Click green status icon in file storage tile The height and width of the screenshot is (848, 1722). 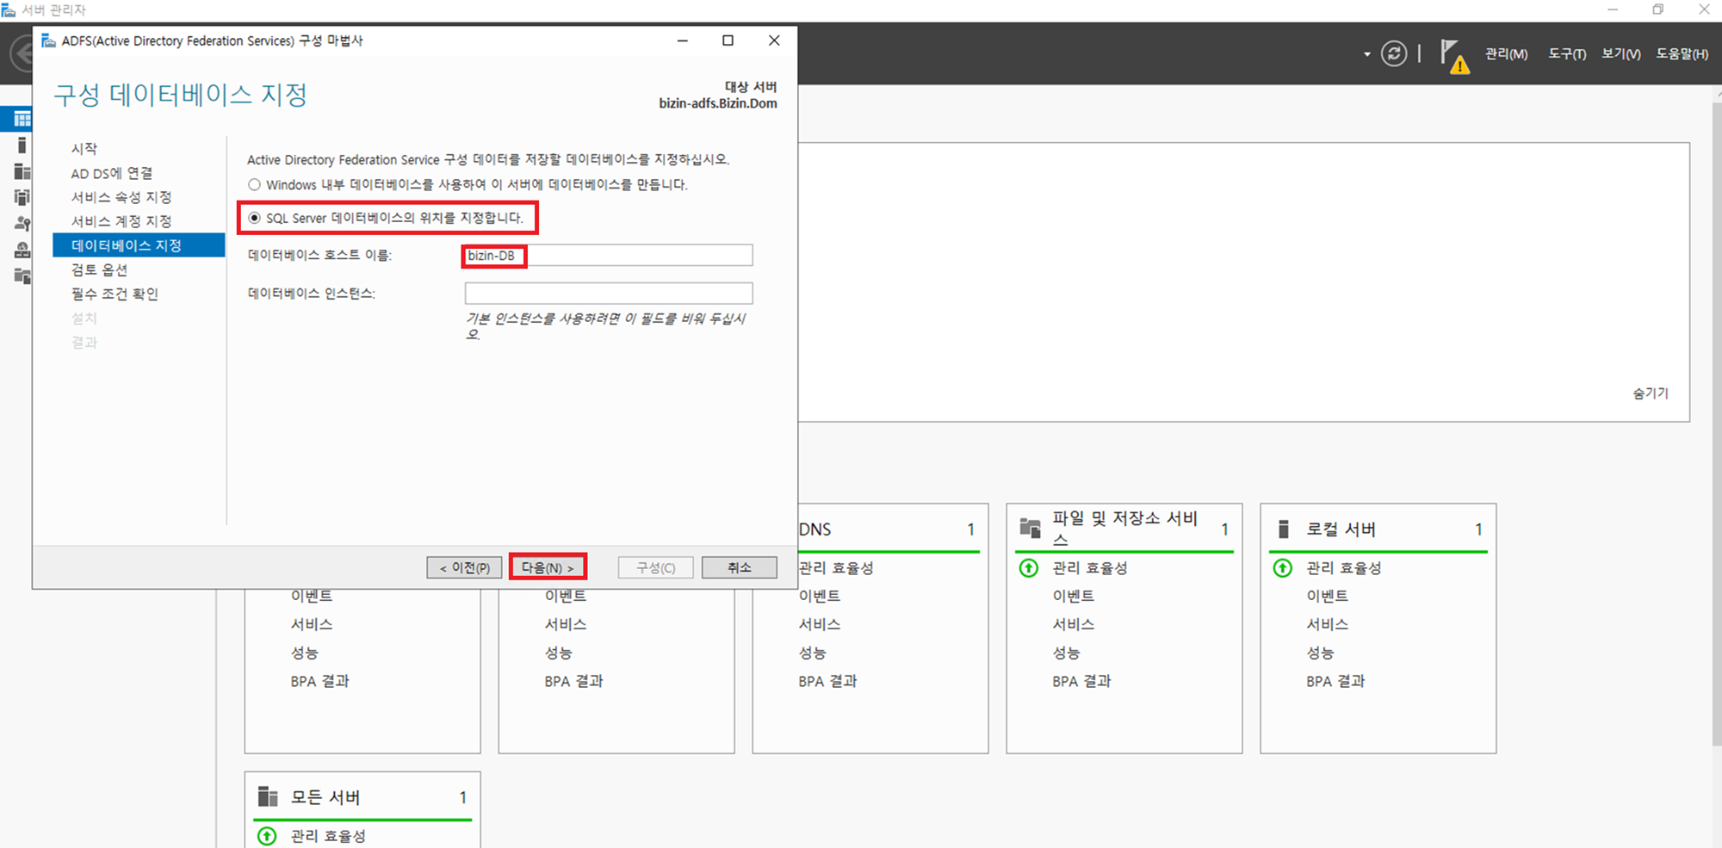tap(1029, 568)
